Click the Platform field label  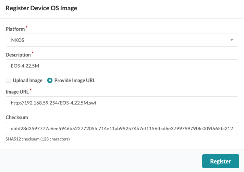[x=15, y=29]
